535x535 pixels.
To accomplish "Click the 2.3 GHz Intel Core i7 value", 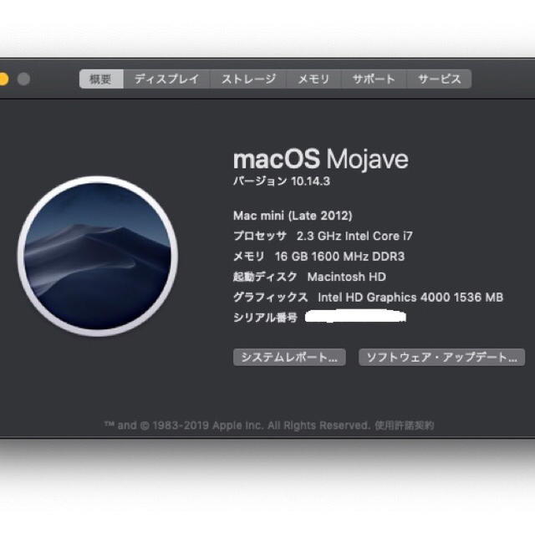I will [x=354, y=236].
